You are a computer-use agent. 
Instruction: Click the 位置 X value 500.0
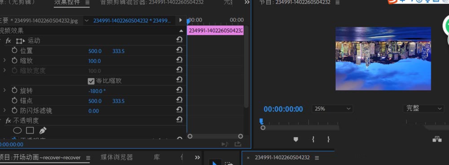[95, 51]
